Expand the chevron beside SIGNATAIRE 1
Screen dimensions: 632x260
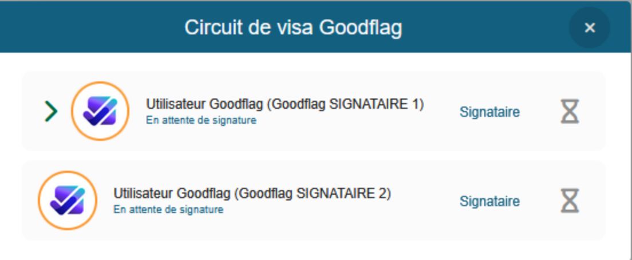pos(52,111)
